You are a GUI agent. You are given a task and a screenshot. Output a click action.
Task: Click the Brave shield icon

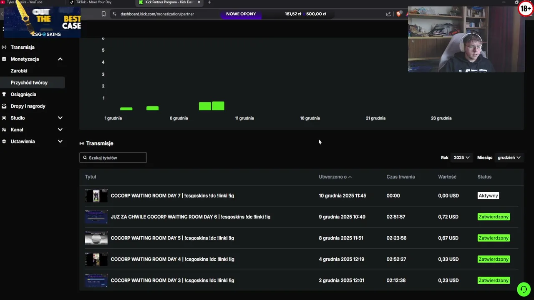[x=398, y=14]
